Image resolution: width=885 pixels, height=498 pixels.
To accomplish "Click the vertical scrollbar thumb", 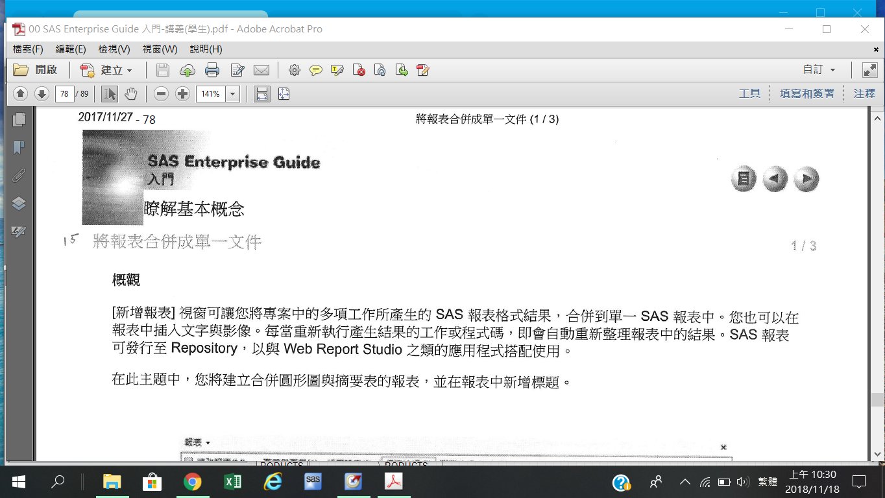I will coord(877,399).
